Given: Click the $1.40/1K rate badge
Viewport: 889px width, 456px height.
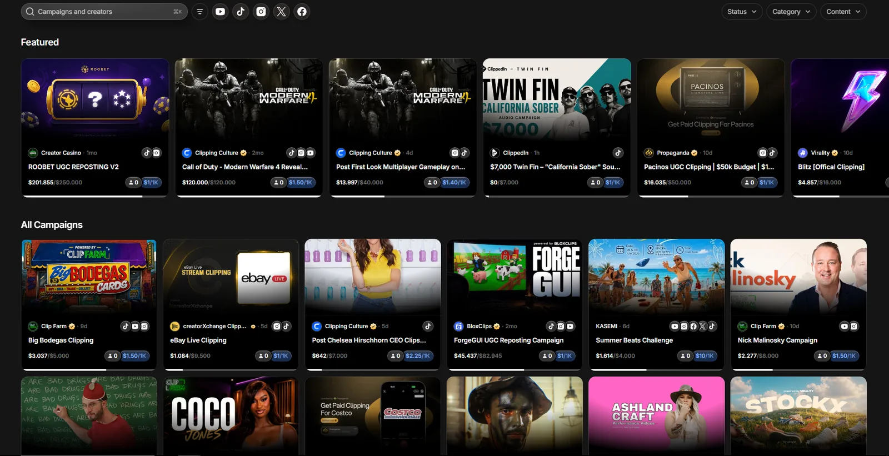Looking at the screenshot, I should (x=455, y=182).
